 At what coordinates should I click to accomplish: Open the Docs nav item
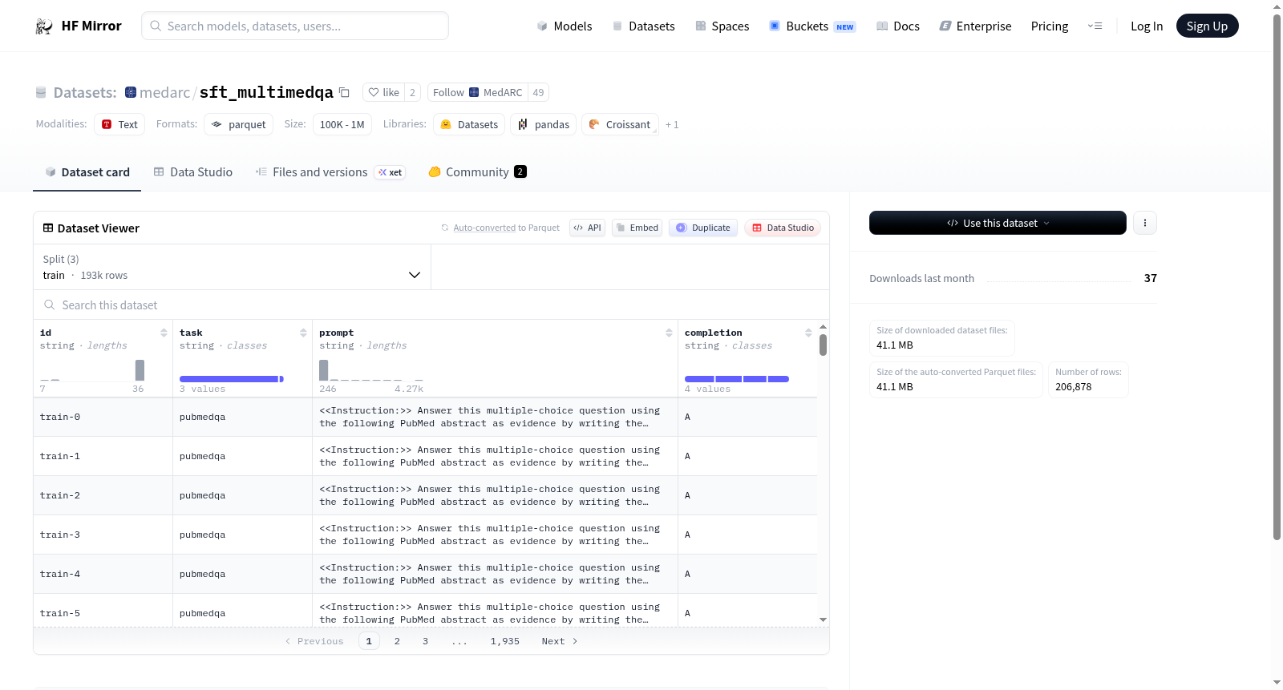[897, 26]
